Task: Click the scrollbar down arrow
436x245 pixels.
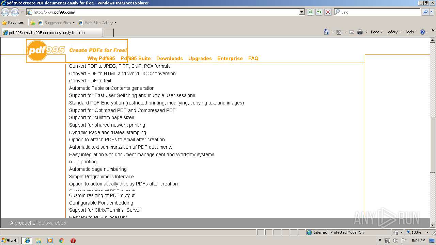Action: pos(433,225)
